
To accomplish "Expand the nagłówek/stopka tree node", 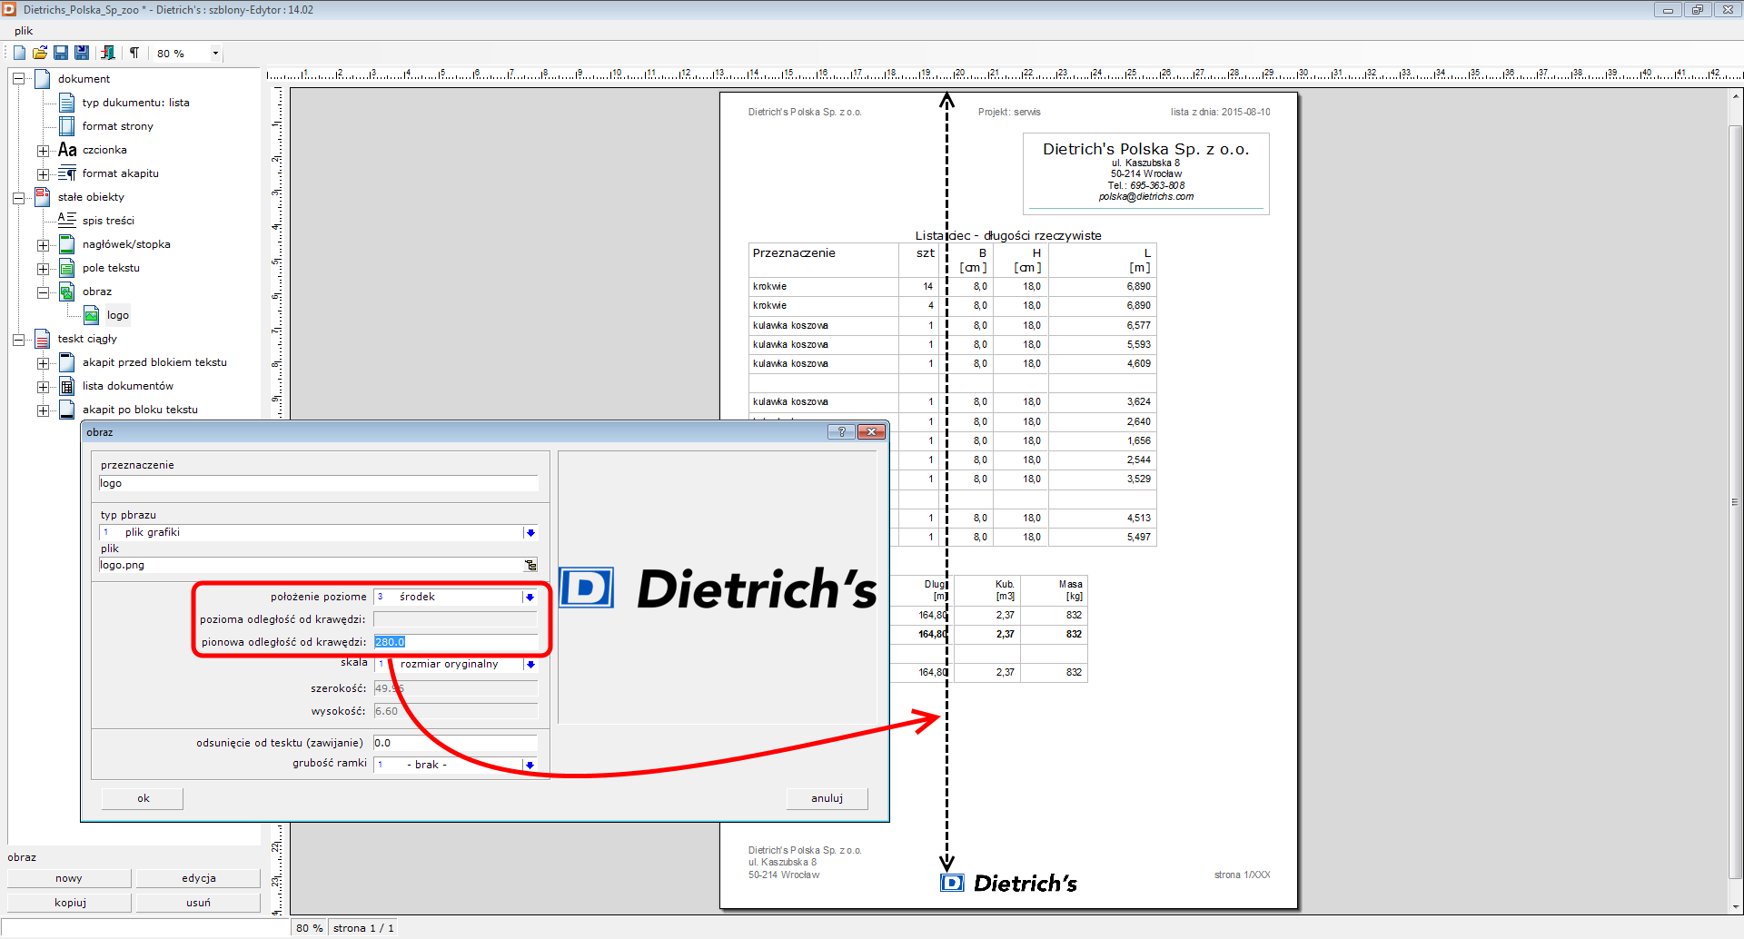I will 43,245.
